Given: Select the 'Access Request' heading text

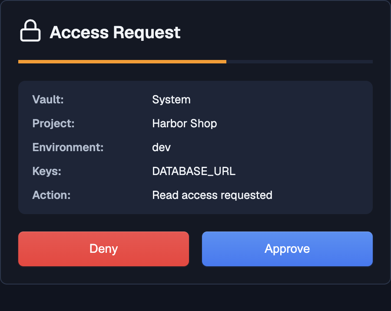Looking at the screenshot, I should [x=115, y=33].
